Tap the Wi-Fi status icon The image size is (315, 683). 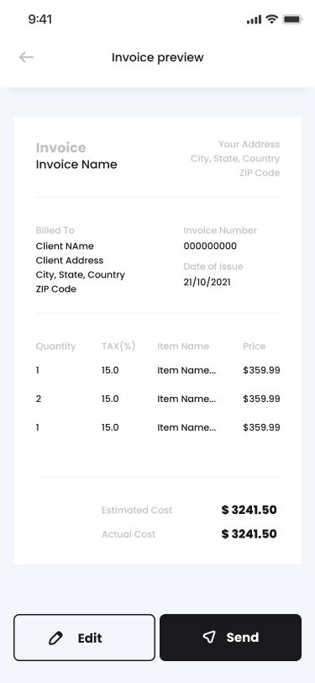[272, 19]
